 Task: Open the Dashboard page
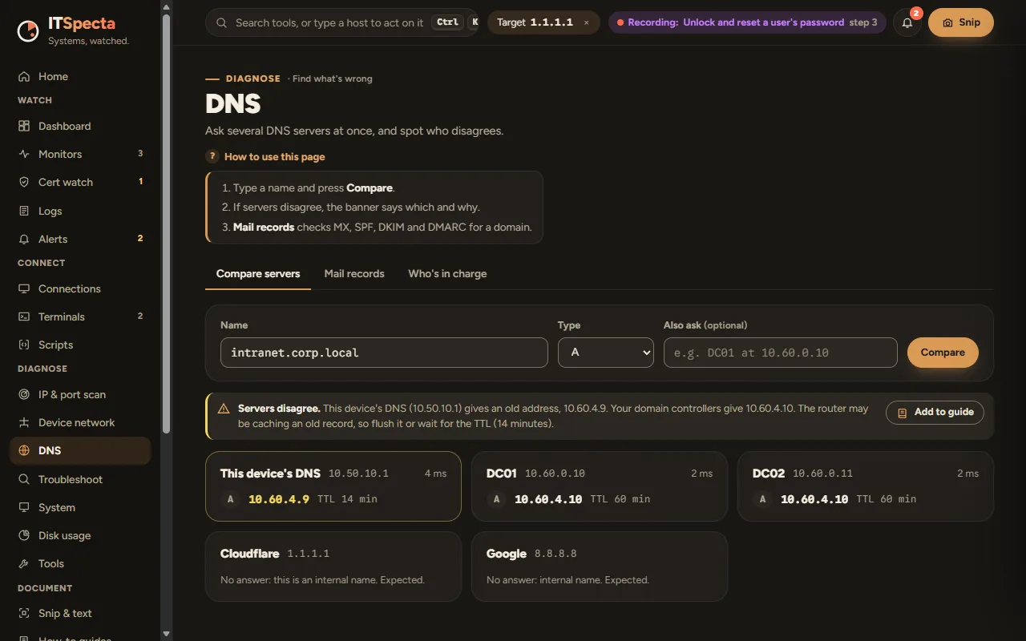(80, 127)
